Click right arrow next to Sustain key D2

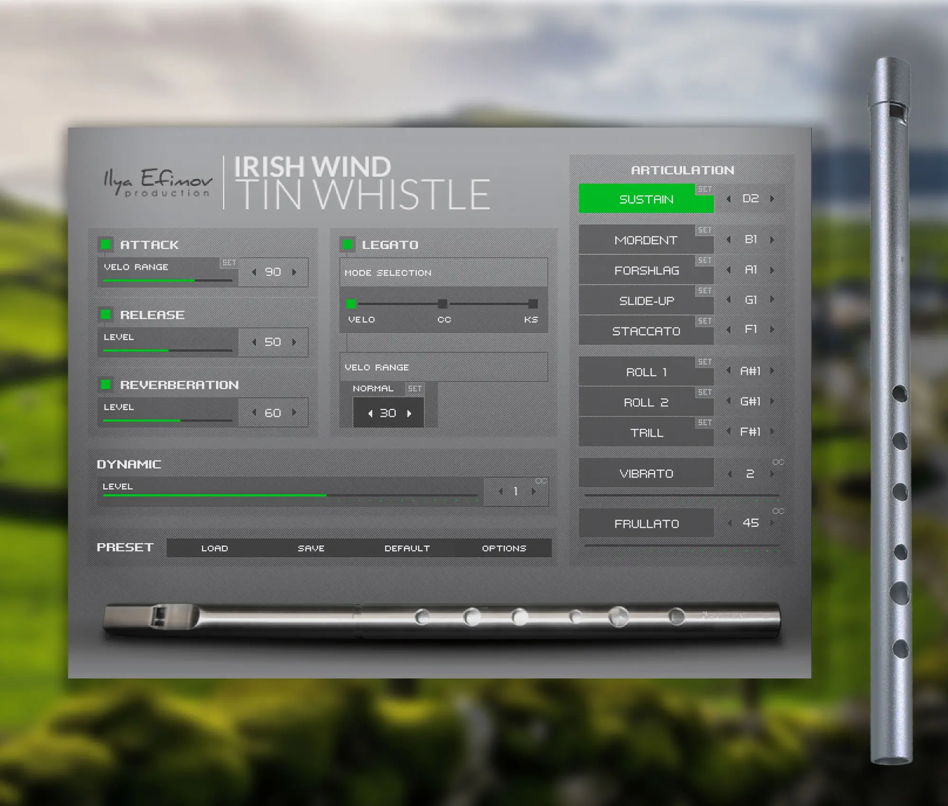coord(772,199)
